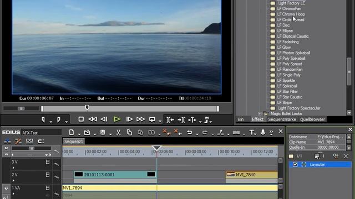This screenshot has height=199, width=355.
Task: Select the Light Factory Spectacular effect
Action: (x=299, y=108)
